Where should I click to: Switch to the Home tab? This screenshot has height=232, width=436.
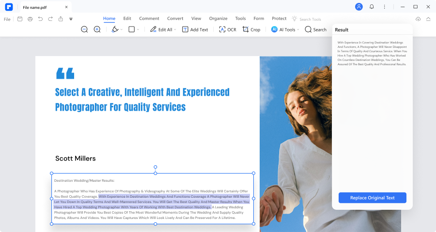pos(109,18)
